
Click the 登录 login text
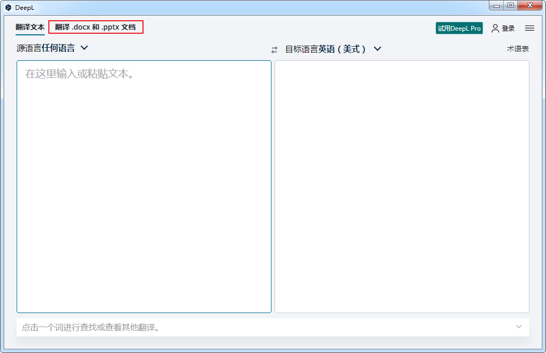508,28
